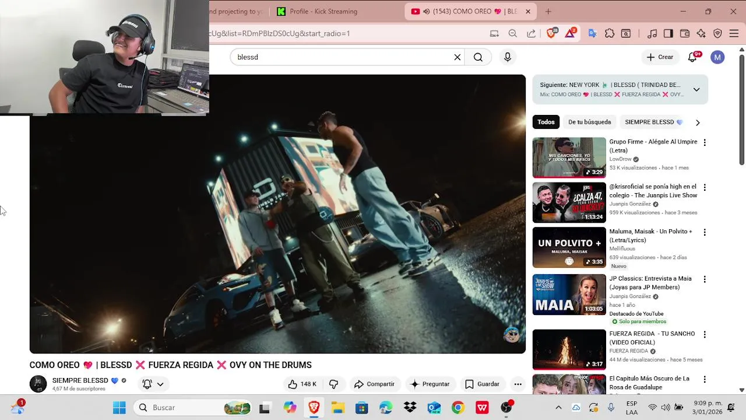Open the YouTube notifications bell
Viewport: 746px width, 420px height.
tap(692, 57)
